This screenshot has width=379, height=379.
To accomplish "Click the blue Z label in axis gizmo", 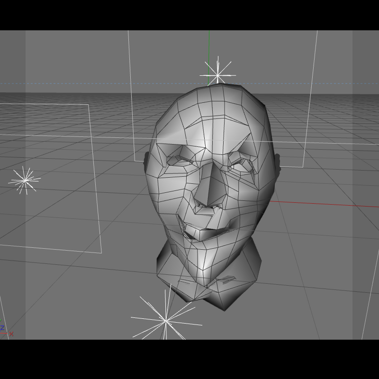I will (2, 328).
